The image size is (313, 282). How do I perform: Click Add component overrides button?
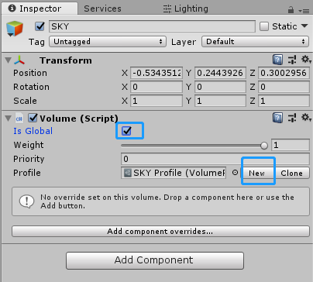[x=160, y=232]
